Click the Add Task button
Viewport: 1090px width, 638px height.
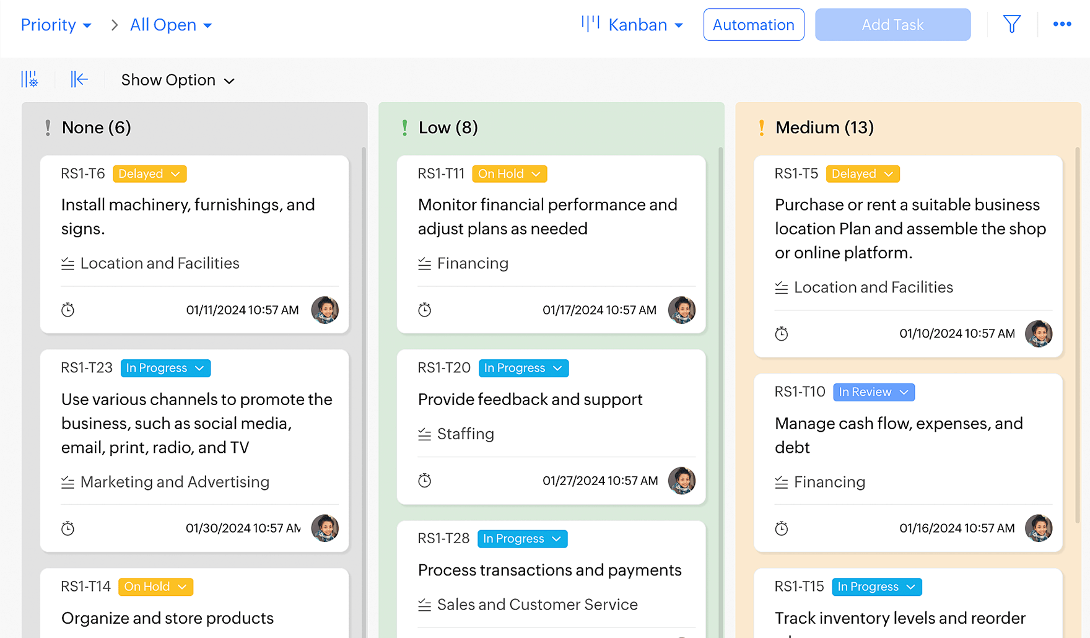point(892,25)
